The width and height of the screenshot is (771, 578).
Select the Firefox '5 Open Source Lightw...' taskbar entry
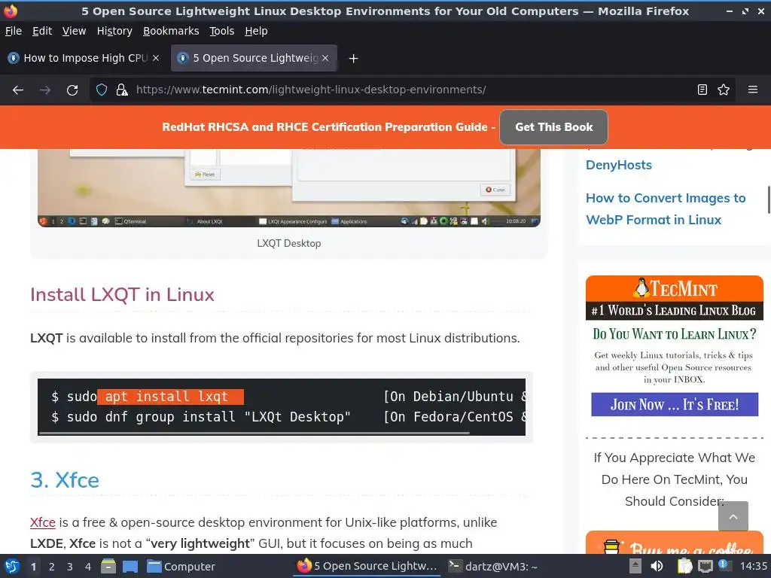(x=367, y=566)
